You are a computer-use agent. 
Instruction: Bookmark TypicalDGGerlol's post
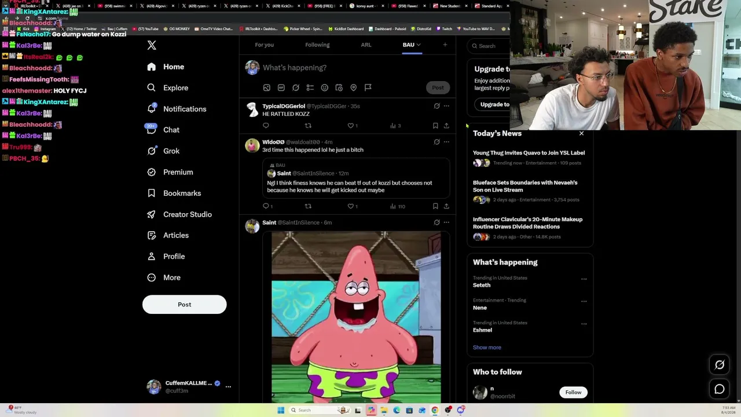[x=435, y=126]
